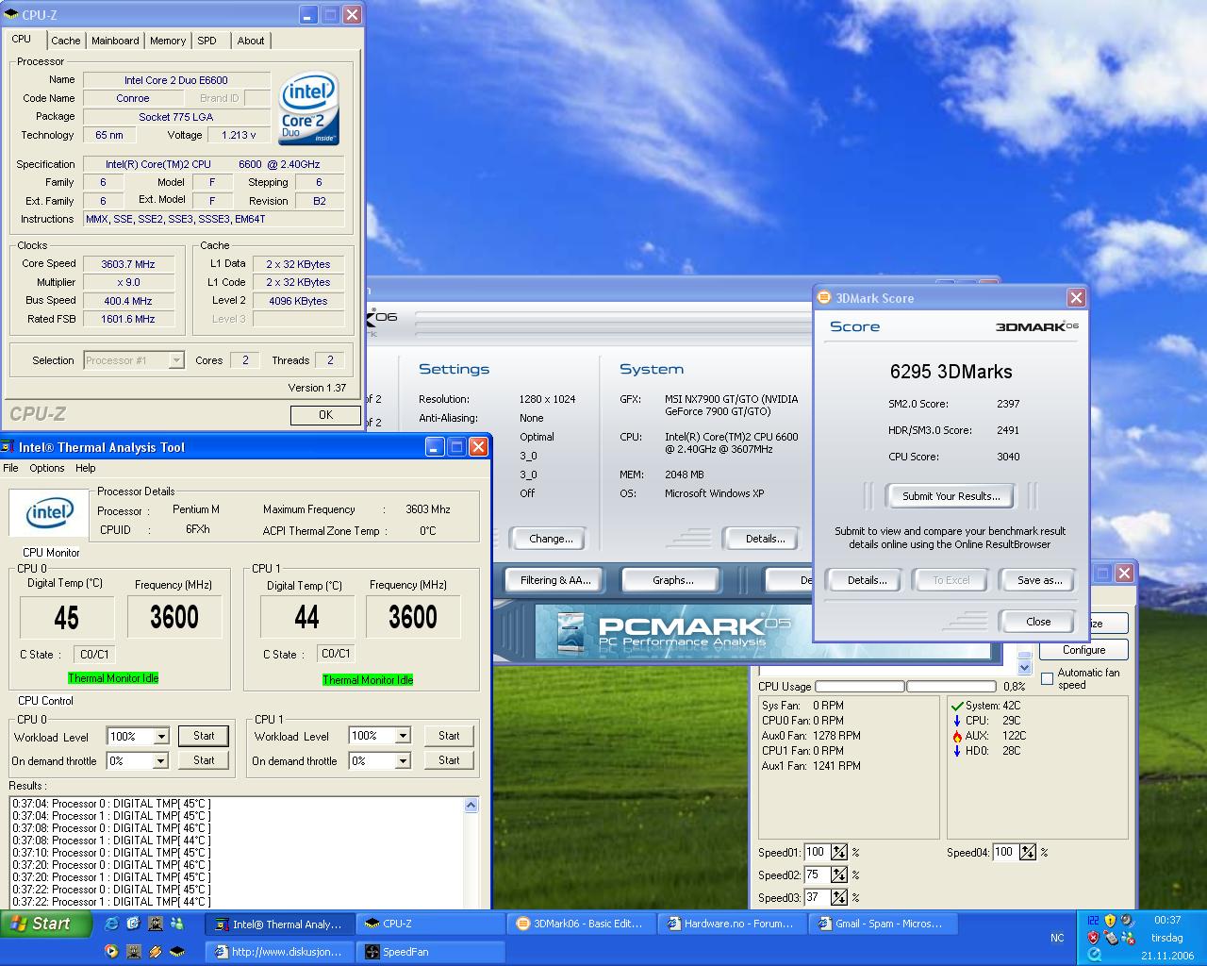The height and width of the screenshot is (966, 1207).
Task: Switch to Hardware.no Forum taskbar button
Action: click(x=733, y=924)
